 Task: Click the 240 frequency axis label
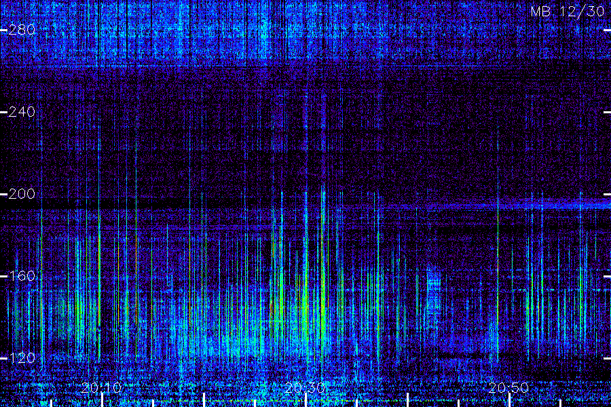[22, 112]
